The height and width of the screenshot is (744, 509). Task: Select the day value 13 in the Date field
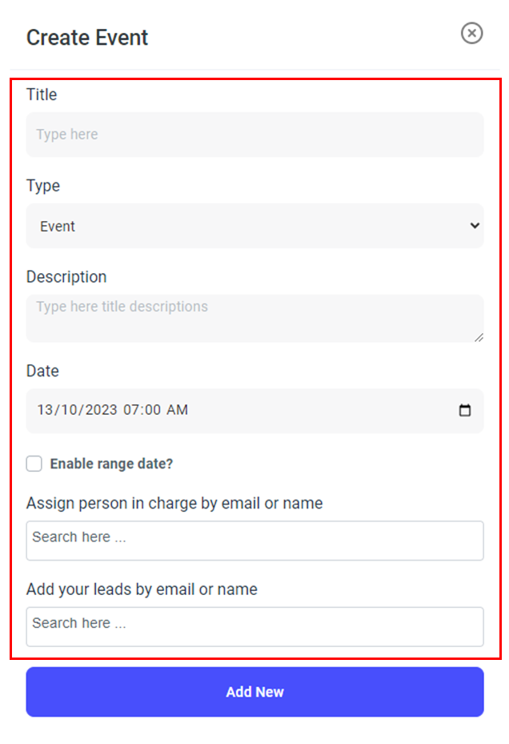pyautogui.click(x=46, y=410)
